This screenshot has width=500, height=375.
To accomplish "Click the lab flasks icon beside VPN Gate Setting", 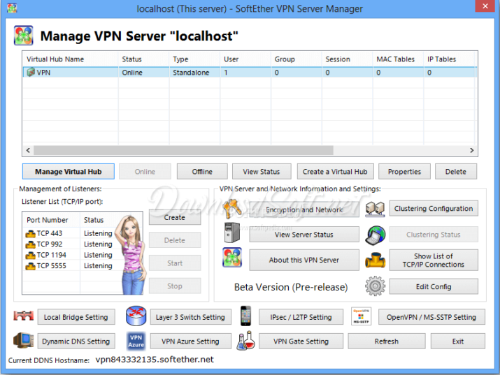I will tap(245, 340).
